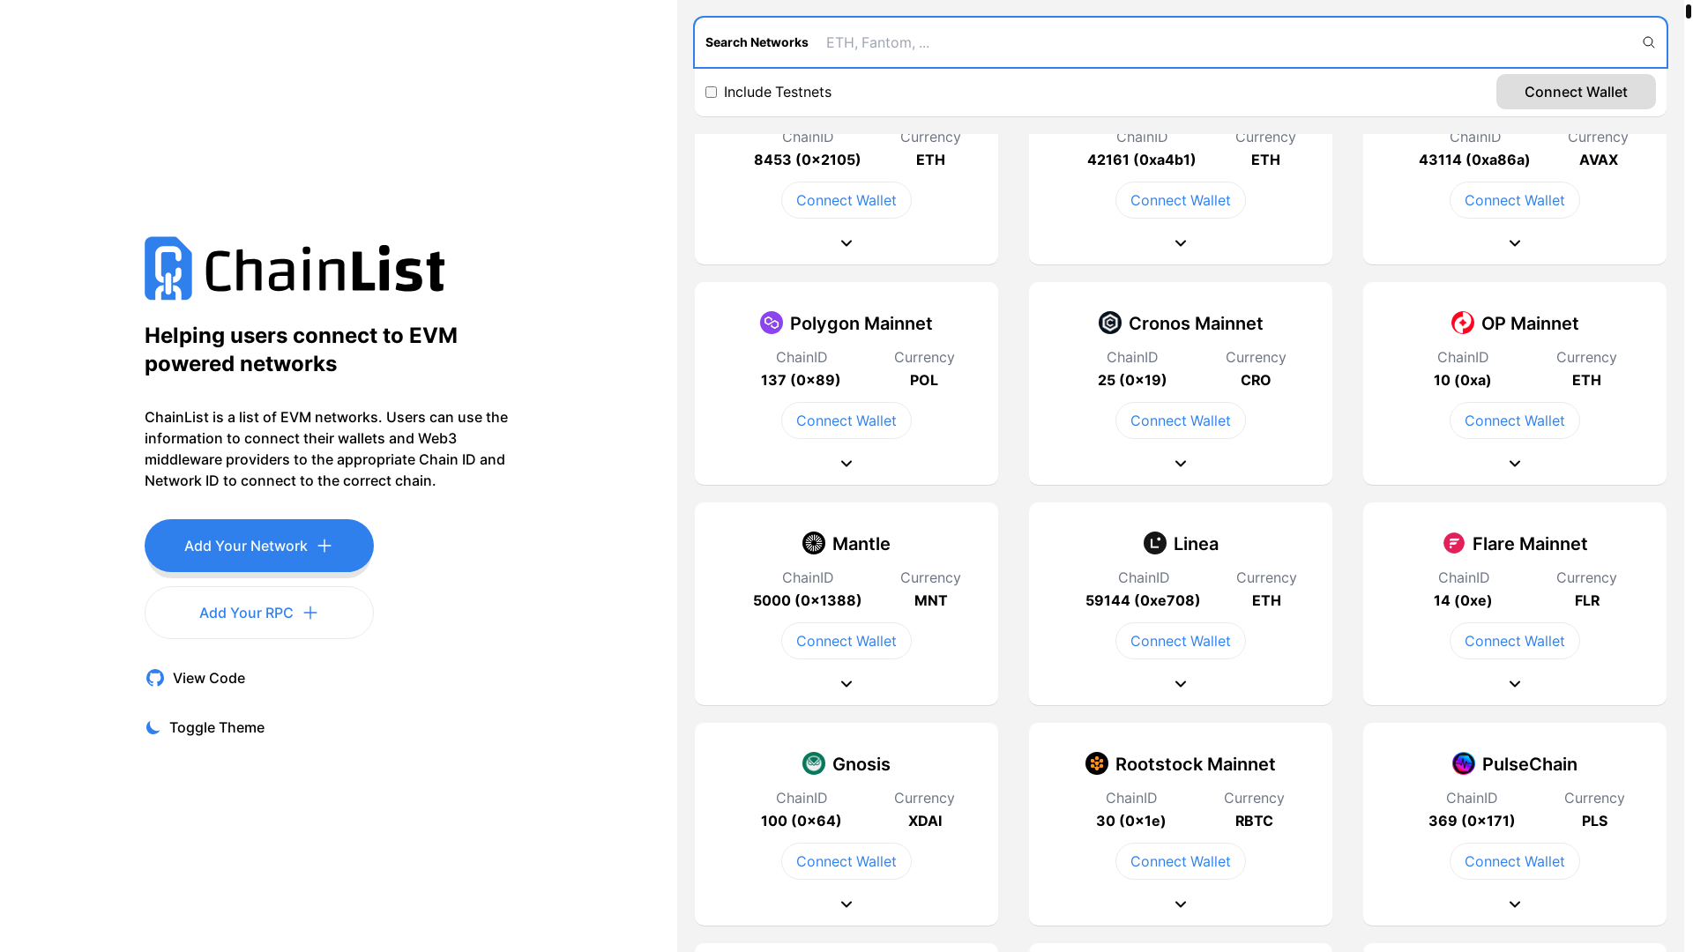Screen dimensions: 1693x952
Task: Expand the chain 42161 card details
Action: tap(1181, 243)
